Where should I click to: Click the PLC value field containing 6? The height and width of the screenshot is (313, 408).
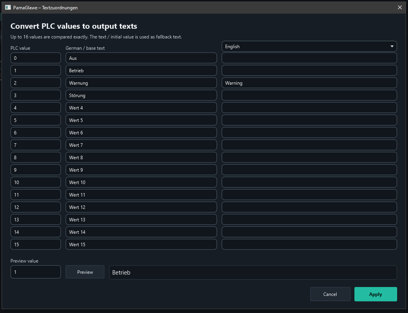point(36,132)
